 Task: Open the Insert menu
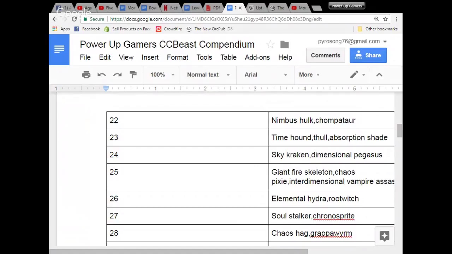pos(150,57)
